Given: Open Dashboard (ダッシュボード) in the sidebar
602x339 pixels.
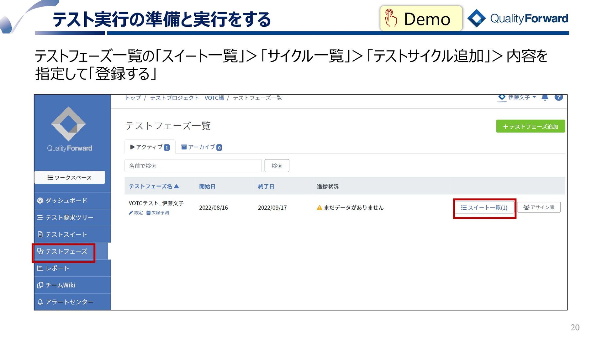Looking at the screenshot, I should click(66, 201).
